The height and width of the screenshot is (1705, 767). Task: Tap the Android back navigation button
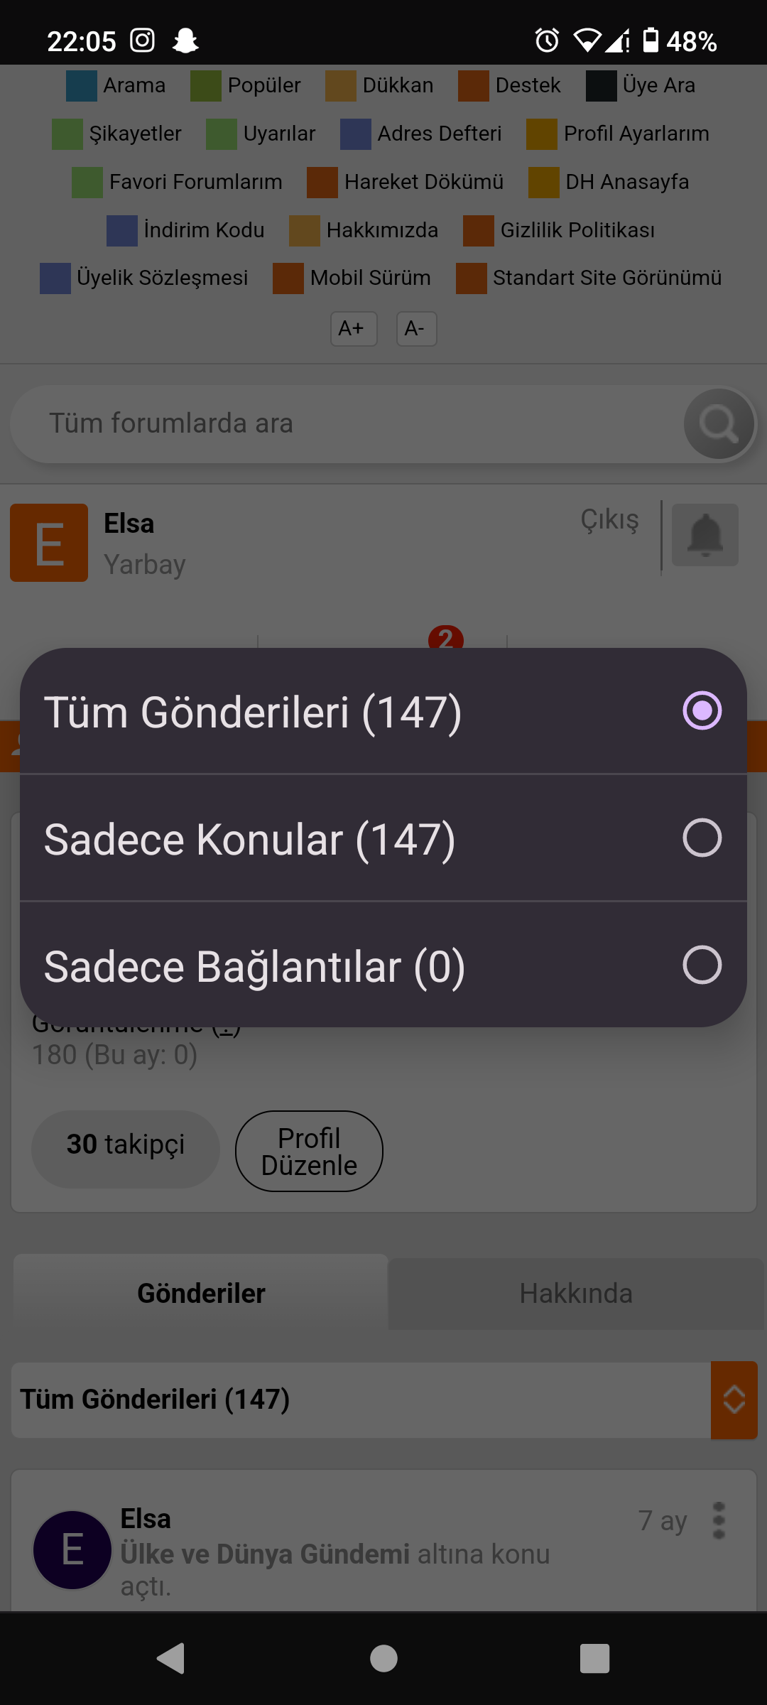coord(170,1659)
